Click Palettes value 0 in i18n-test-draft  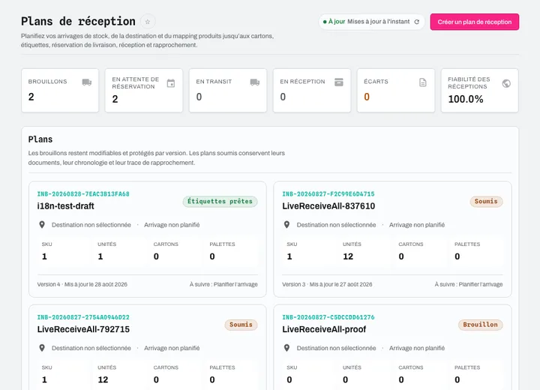click(x=212, y=256)
